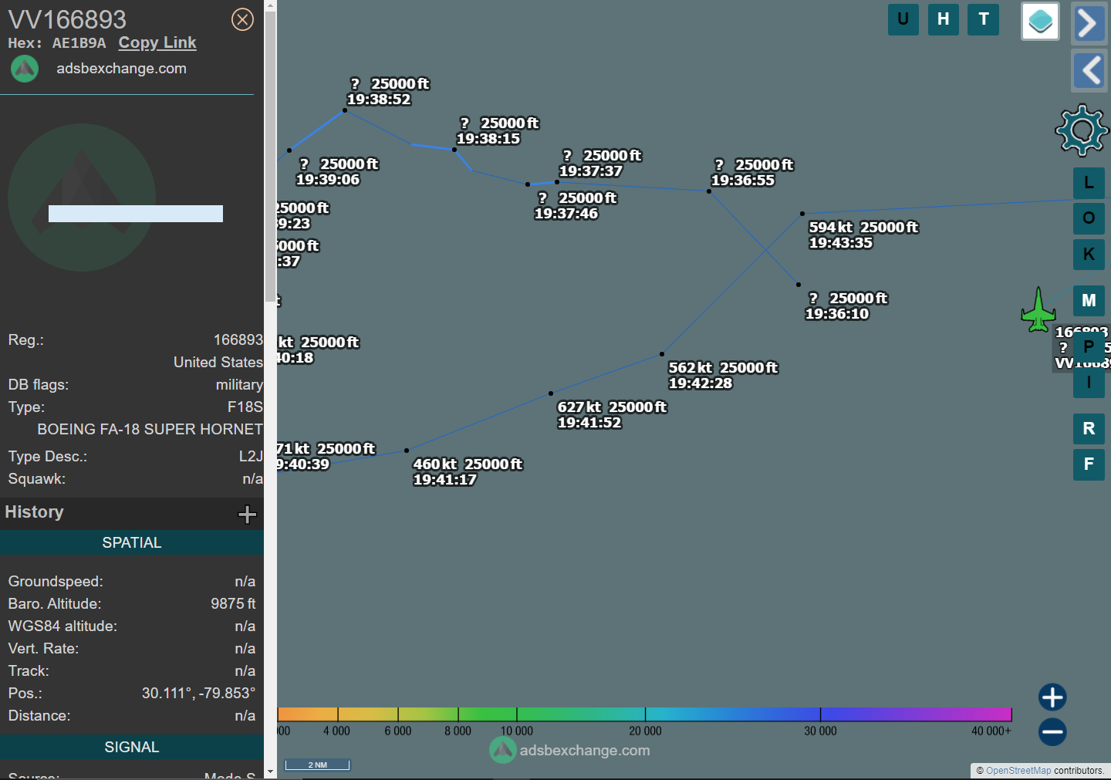The image size is (1111, 780).
Task: Open the OpenStreetMap attribution link
Action: coord(1018,771)
